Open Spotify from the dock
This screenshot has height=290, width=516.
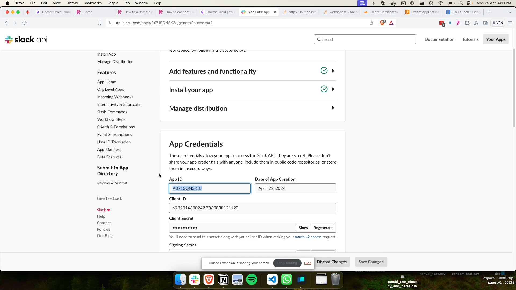tap(252, 280)
